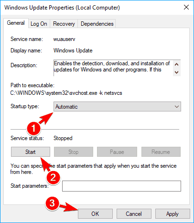Viewport: 194px width, 223px height.
Task: Close the Windows Update Properties dialog
Action: tap(186, 7)
